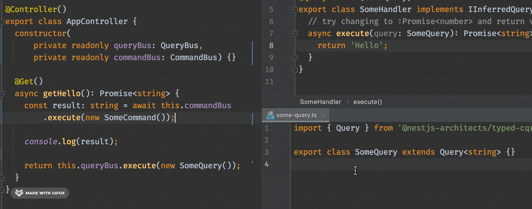The height and width of the screenshot is (209, 532).
Task: Click the TypeScript file icon on some-query.ts tab
Action: tap(270, 115)
